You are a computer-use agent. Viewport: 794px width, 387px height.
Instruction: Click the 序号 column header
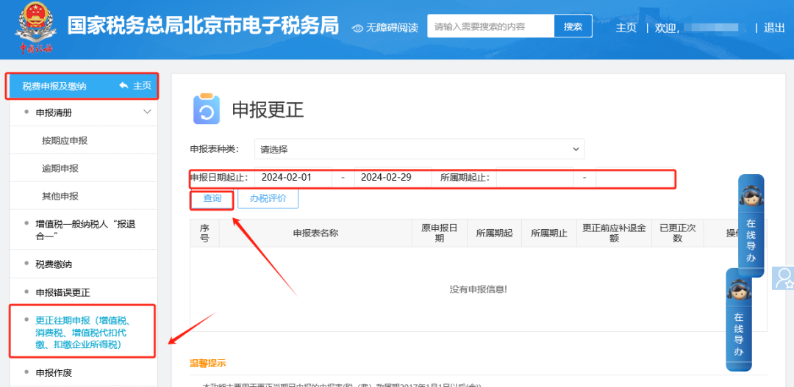(x=204, y=234)
